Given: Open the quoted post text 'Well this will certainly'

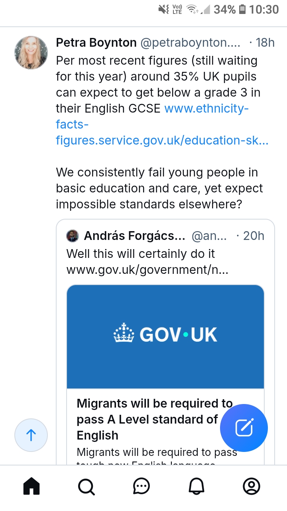Looking at the screenshot, I should pyautogui.click(x=141, y=254).
